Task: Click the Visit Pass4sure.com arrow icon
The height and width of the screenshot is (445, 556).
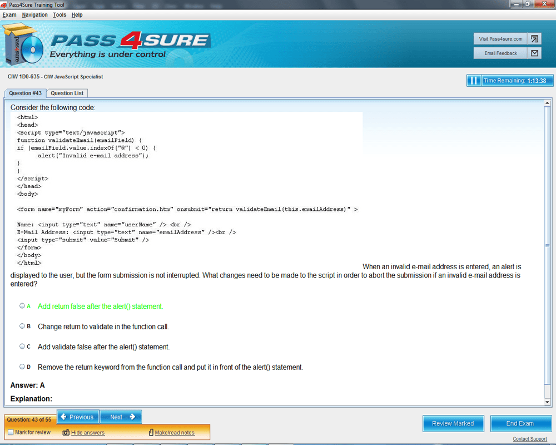Action: [535, 39]
